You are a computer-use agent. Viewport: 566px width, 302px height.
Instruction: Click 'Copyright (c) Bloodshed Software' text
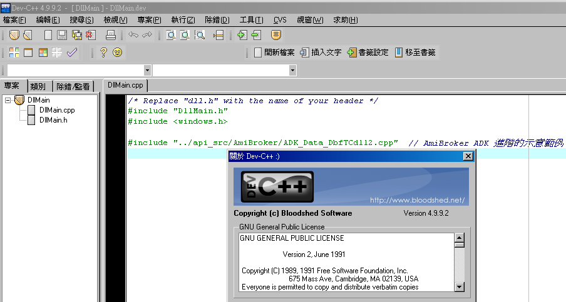[x=293, y=213]
